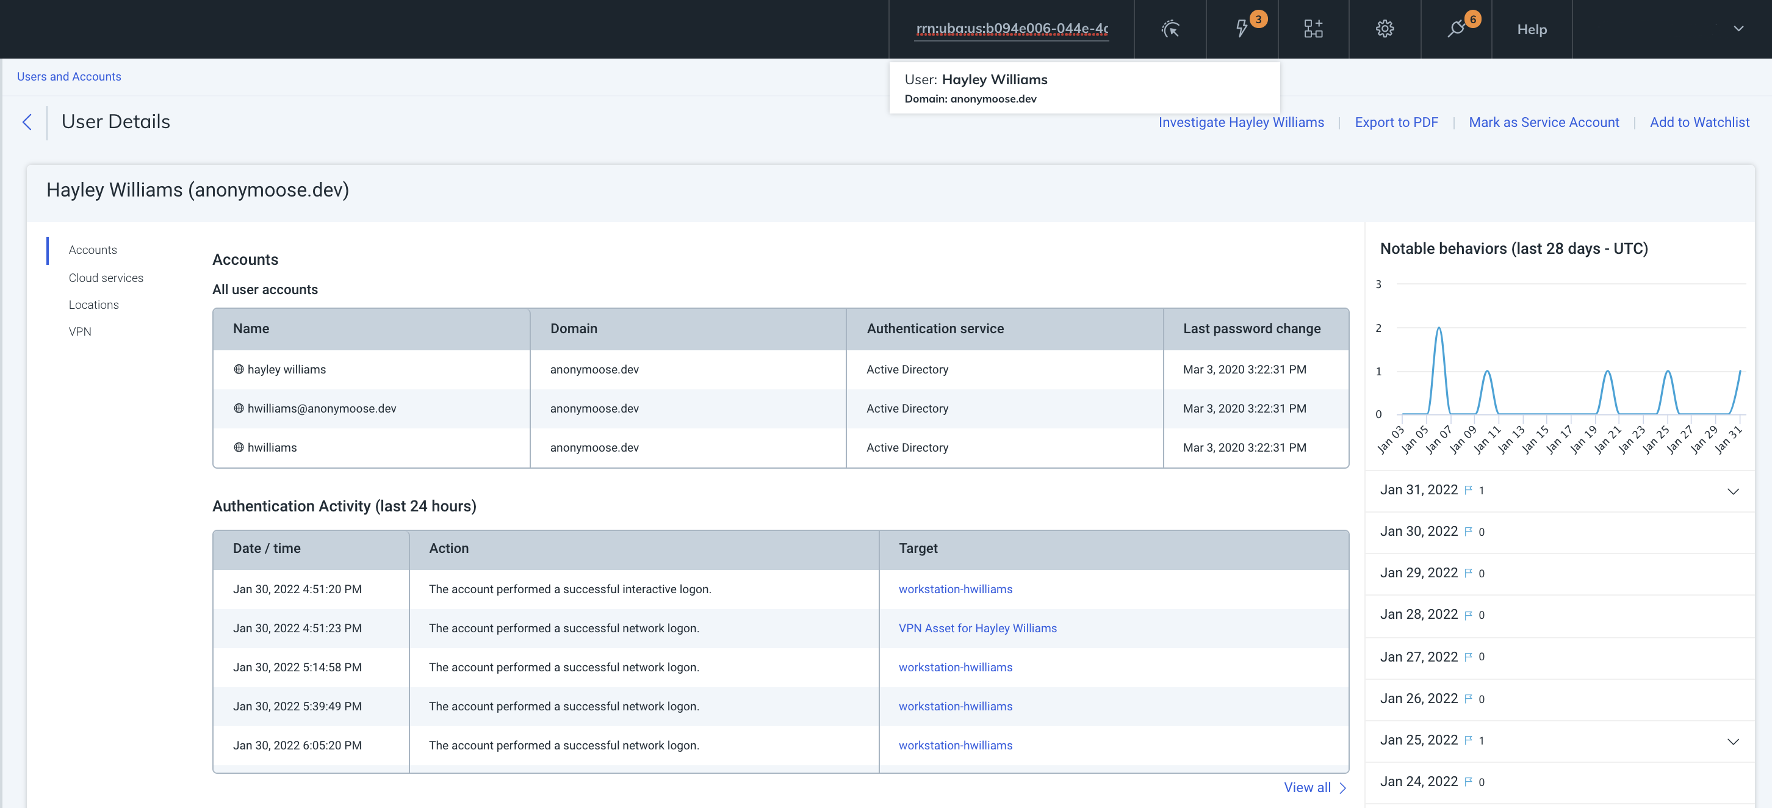1772x808 pixels.
Task: Click the Jan 07 peak on behaviors chart
Action: 1438,329
